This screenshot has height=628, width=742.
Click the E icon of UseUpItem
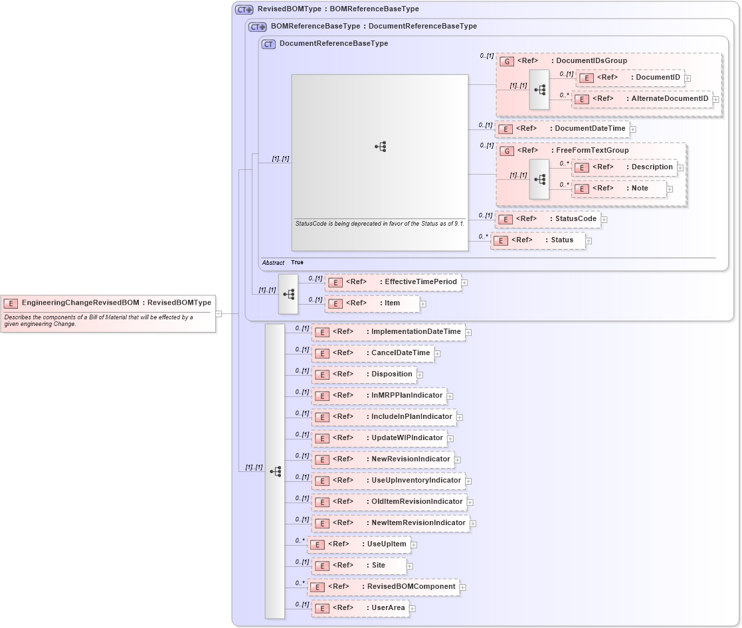click(316, 544)
